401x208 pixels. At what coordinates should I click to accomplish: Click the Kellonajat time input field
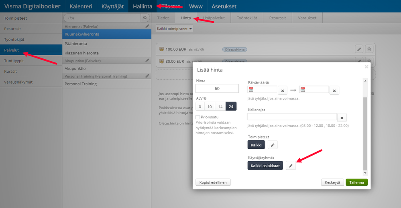292,117
